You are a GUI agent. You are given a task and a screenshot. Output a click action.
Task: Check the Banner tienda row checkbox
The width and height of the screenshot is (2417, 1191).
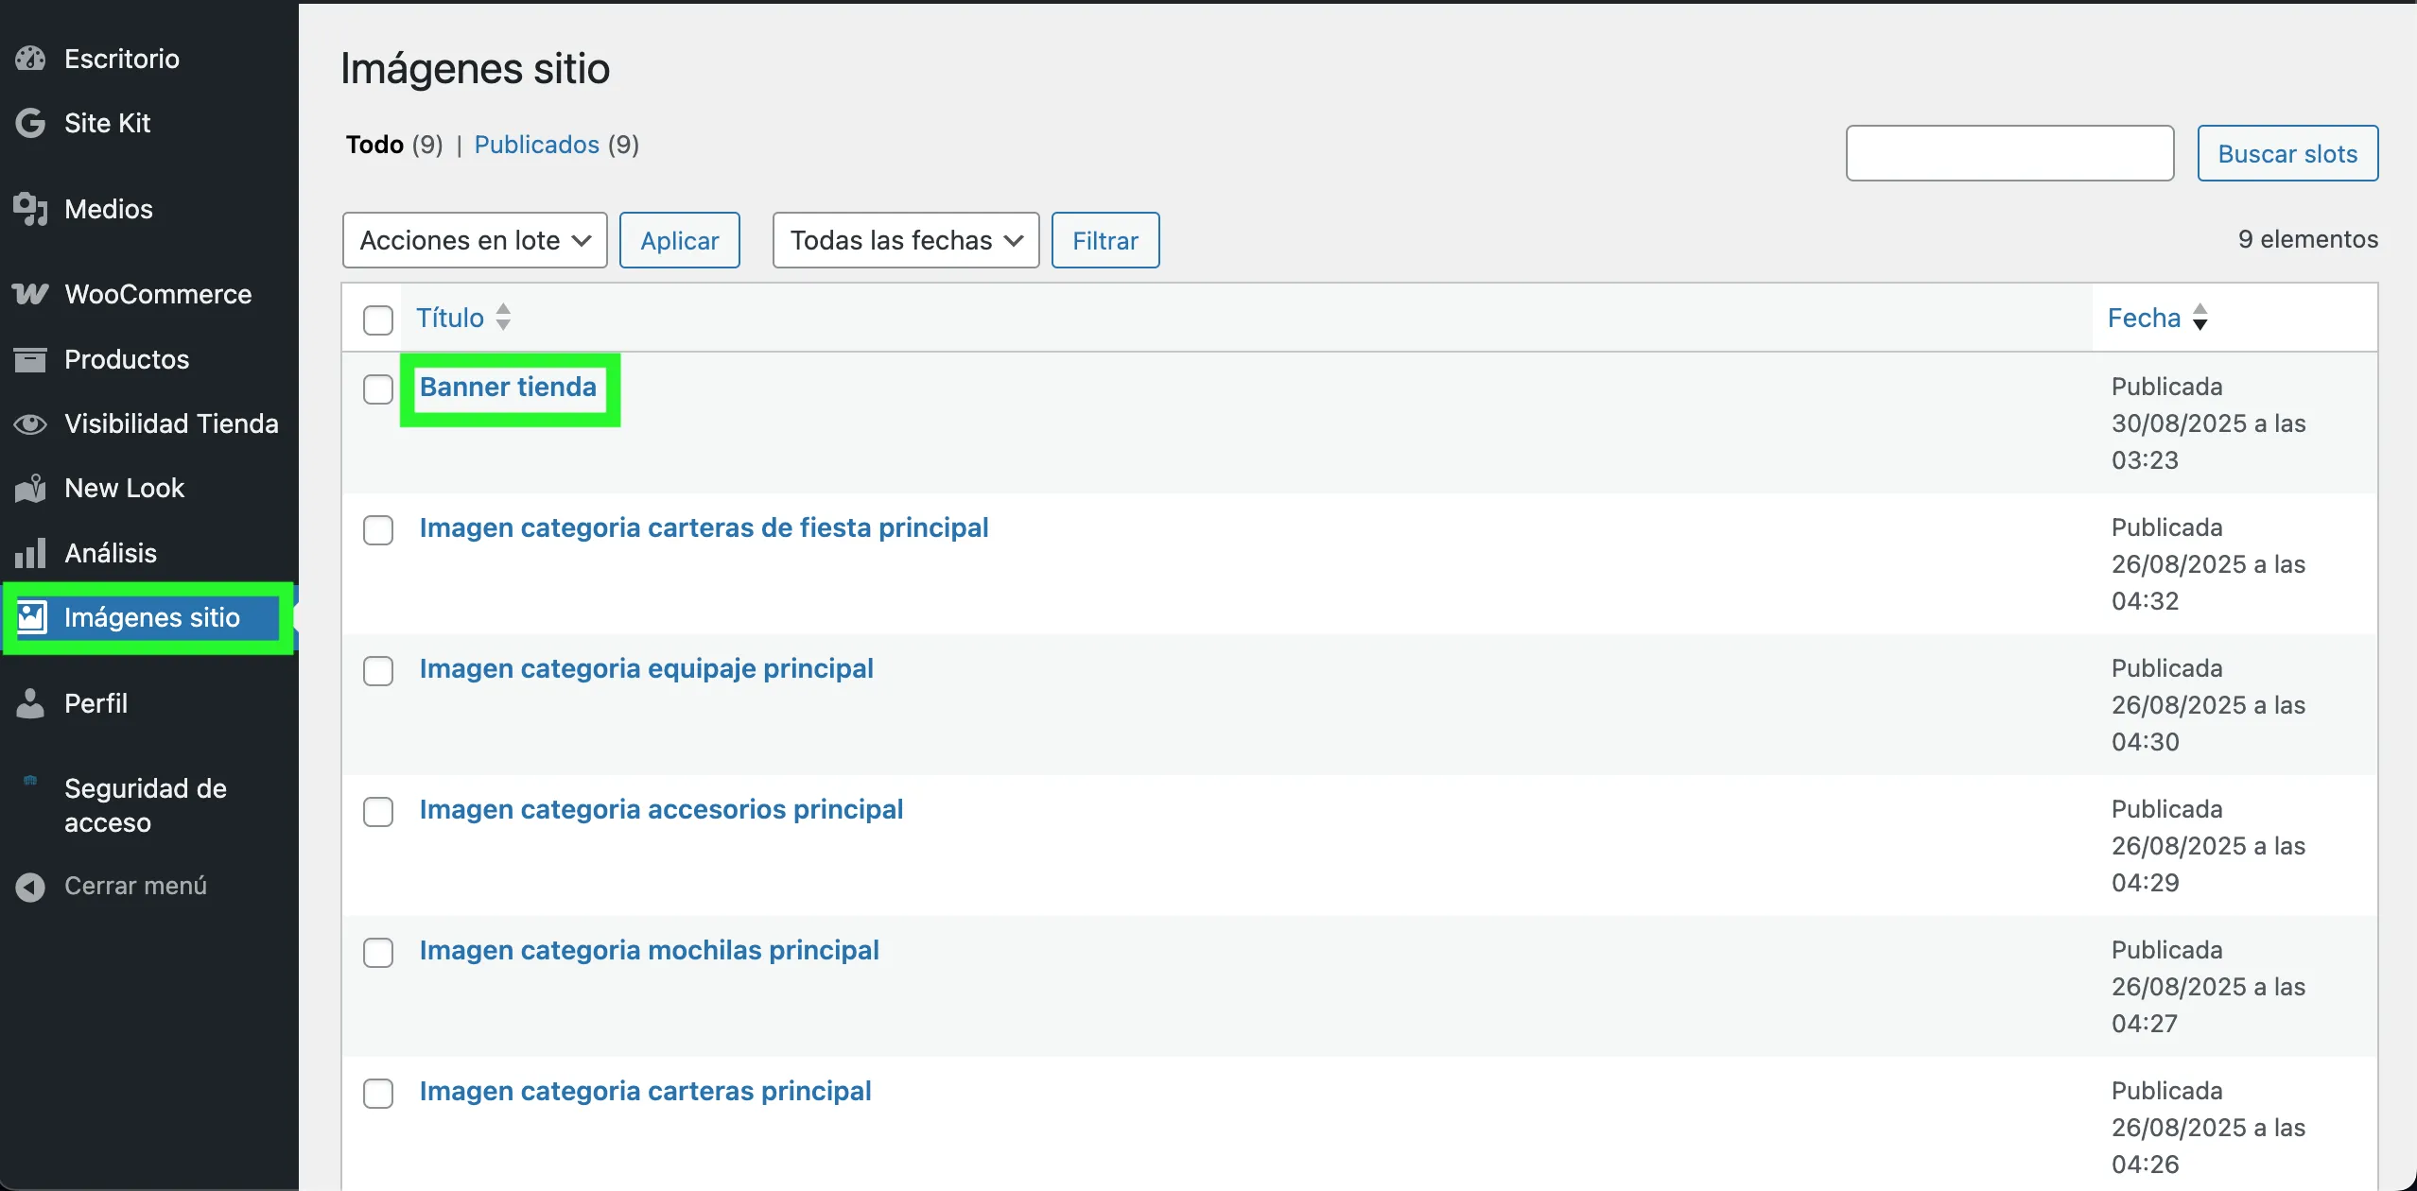(x=378, y=388)
